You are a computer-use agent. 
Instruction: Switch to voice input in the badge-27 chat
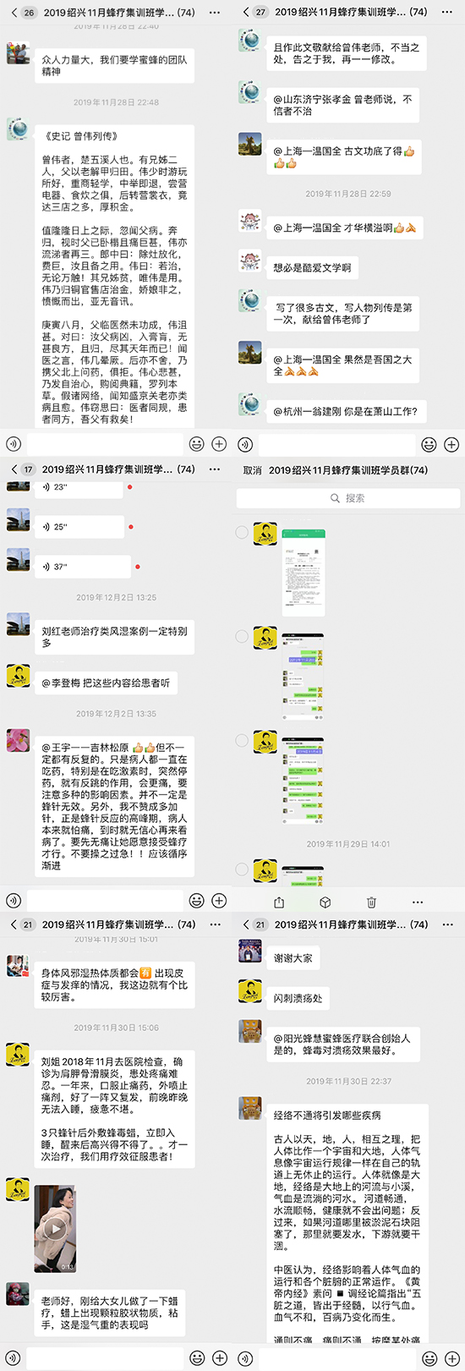tap(245, 443)
